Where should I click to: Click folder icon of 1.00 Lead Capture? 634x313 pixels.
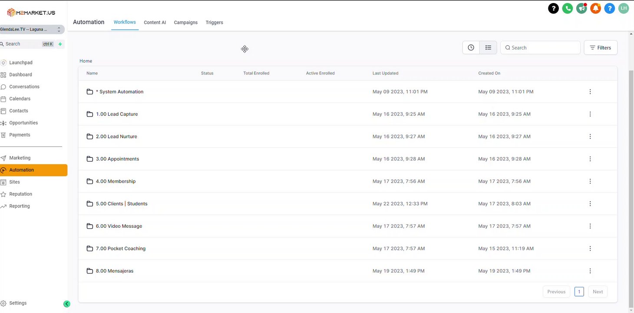pos(90,114)
